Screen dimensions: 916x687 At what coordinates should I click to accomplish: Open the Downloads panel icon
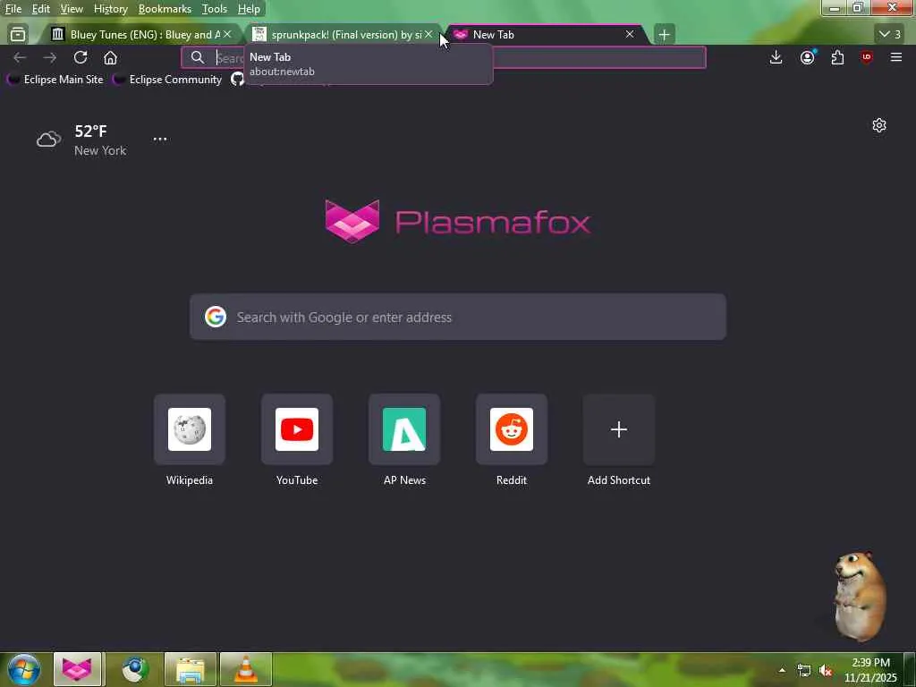pyautogui.click(x=776, y=57)
